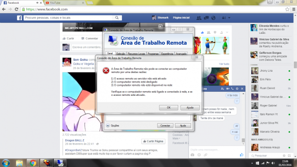Open chat with Erik Félix

271,79
